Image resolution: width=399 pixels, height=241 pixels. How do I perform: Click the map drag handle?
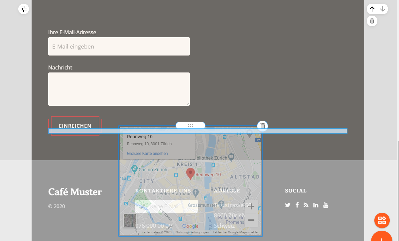point(191,125)
